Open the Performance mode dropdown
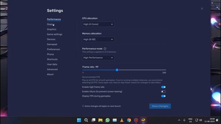The image size is (221, 124). (x=98, y=58)
